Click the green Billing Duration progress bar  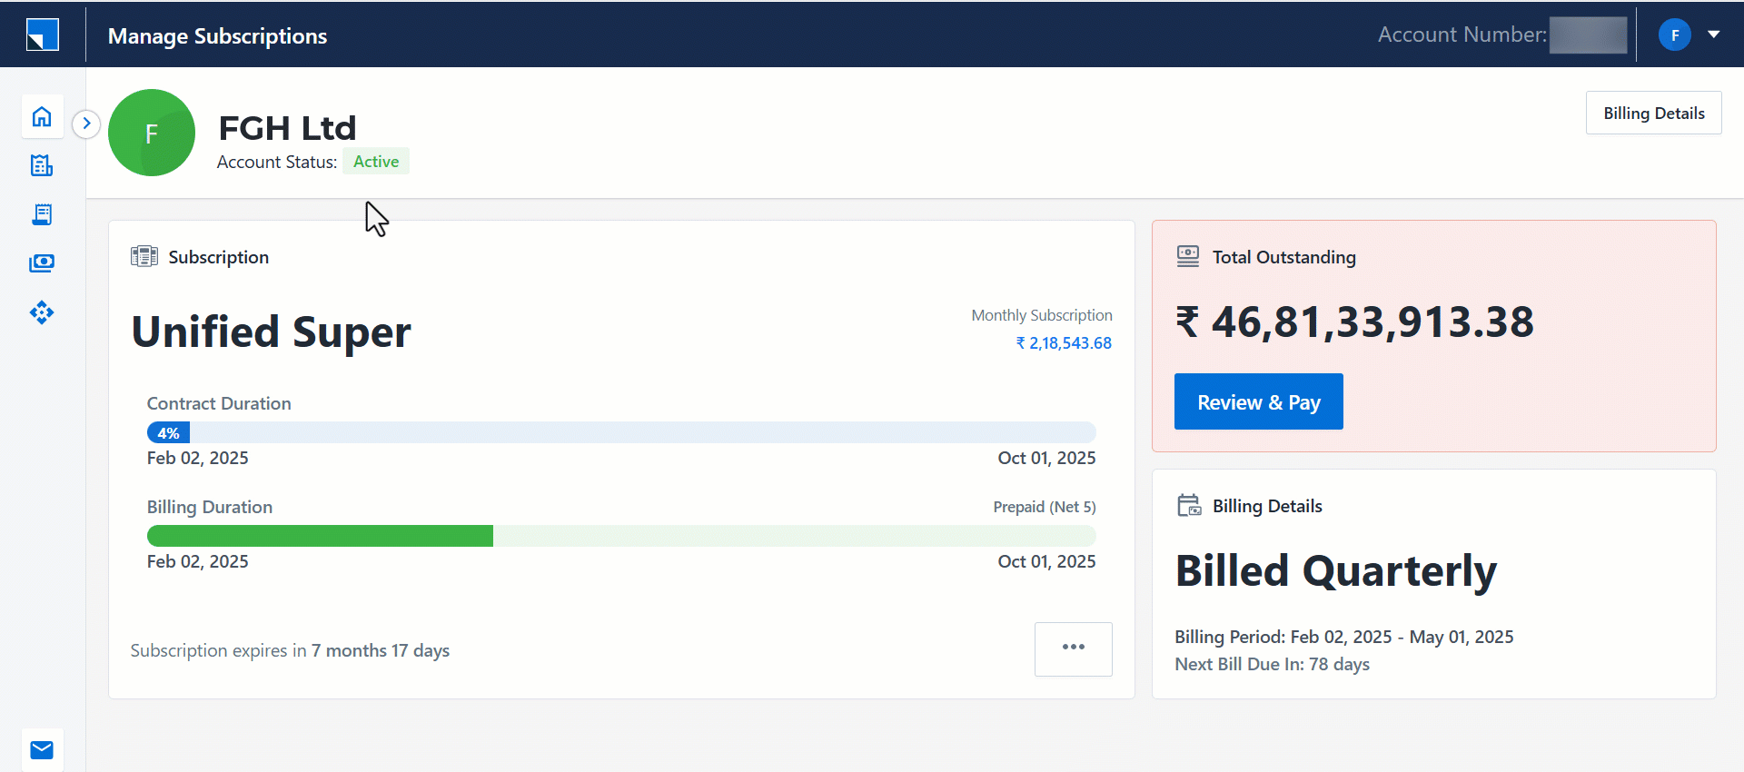click(621, 536)
